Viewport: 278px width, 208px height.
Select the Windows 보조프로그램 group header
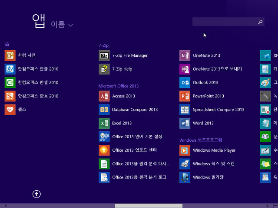pyautogui.click(x=201, y=140)
